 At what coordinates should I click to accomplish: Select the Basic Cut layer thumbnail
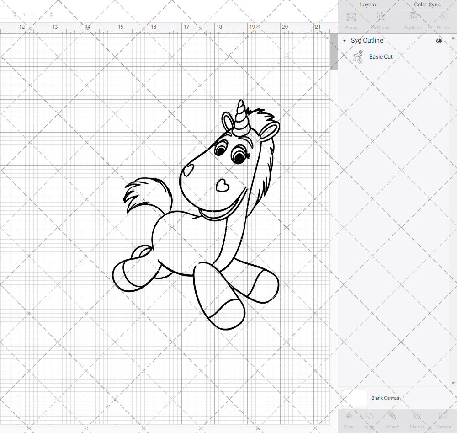point(358,57)
